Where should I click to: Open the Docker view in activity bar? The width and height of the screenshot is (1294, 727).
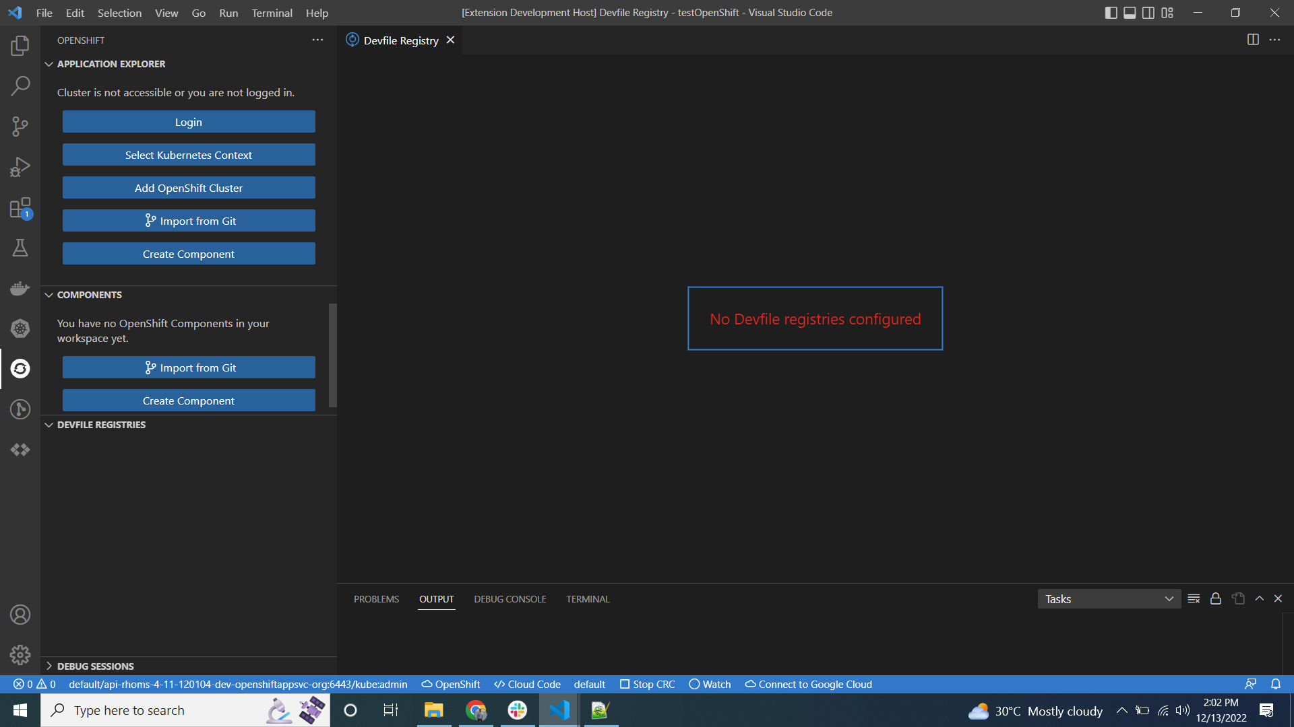(20, 288)
